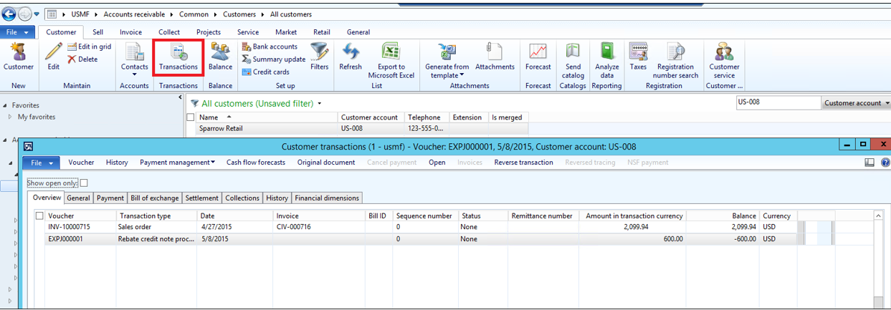
Task: Open customer Transactions from the ribbon
Action: [178, 57]
